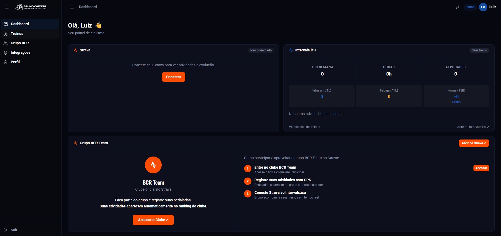501x236 pixels.
Task: Click the Dashboard grid icon in sidebar
Action: coord(6,24)
